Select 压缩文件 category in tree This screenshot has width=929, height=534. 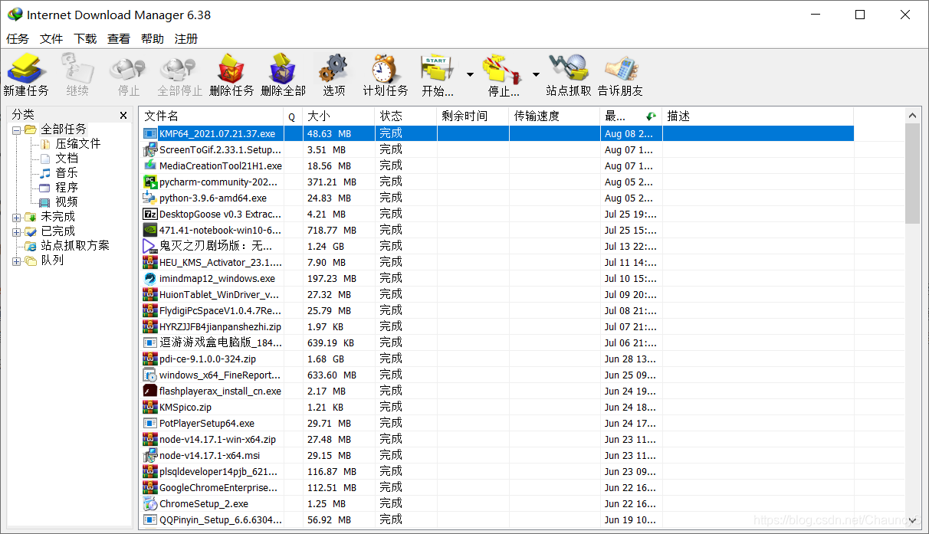tap(77, 144)
